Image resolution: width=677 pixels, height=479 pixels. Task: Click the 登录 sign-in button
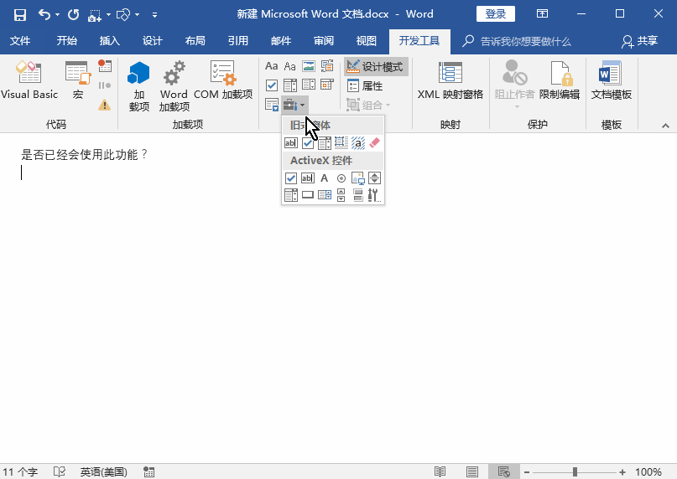(496, 14)
